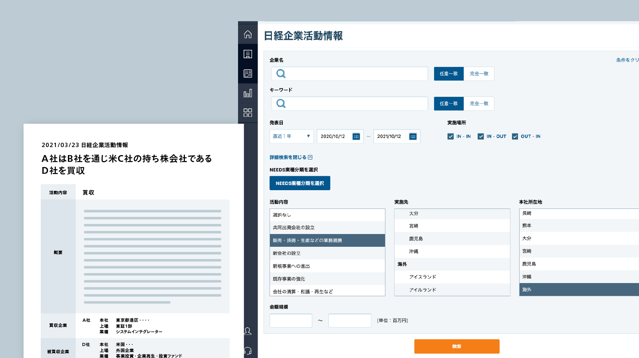This screenshot has width=639, height=358.
Task: Toggle the IN - IN checkbox
Action: click(x=450, y=136)
